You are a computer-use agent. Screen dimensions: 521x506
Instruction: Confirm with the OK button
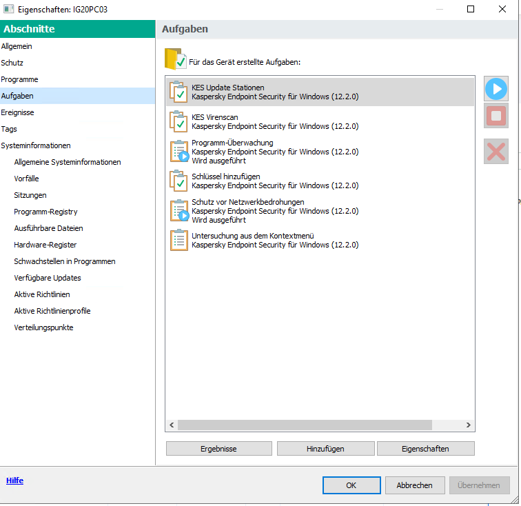(x=351, y=485)
